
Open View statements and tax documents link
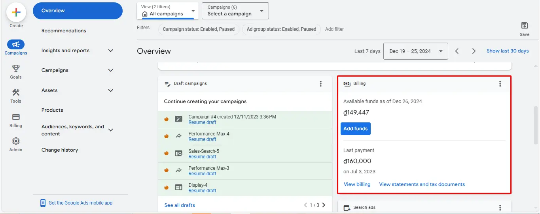click(x=422, y=184)
